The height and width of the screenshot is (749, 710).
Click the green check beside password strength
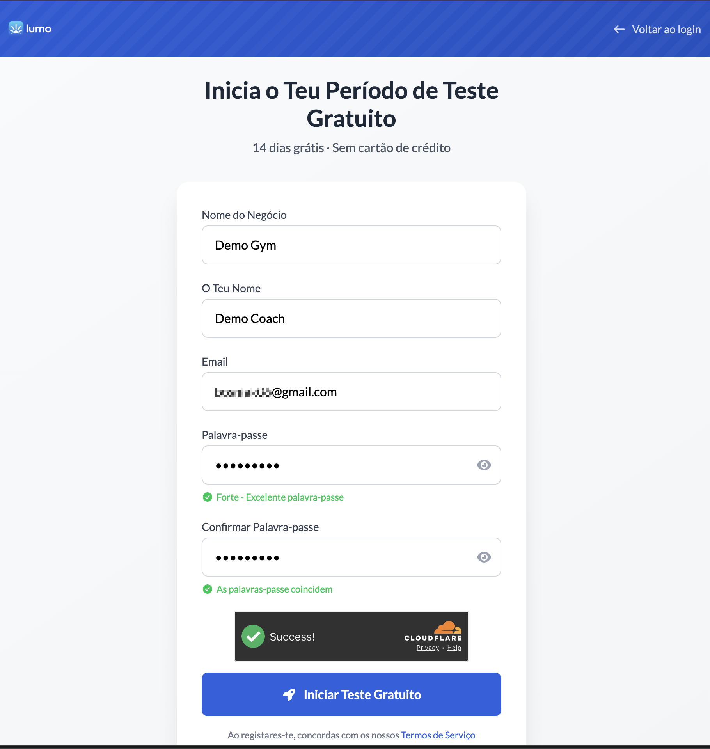tap(208, 497)
